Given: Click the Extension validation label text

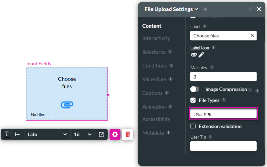Looking at the screenshot, I should pyautogui.click(x=220, y=127).
